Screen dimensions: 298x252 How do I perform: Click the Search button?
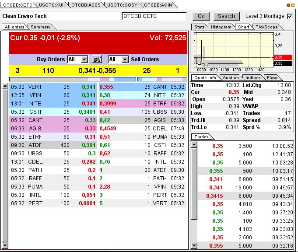tap(226, 16)
